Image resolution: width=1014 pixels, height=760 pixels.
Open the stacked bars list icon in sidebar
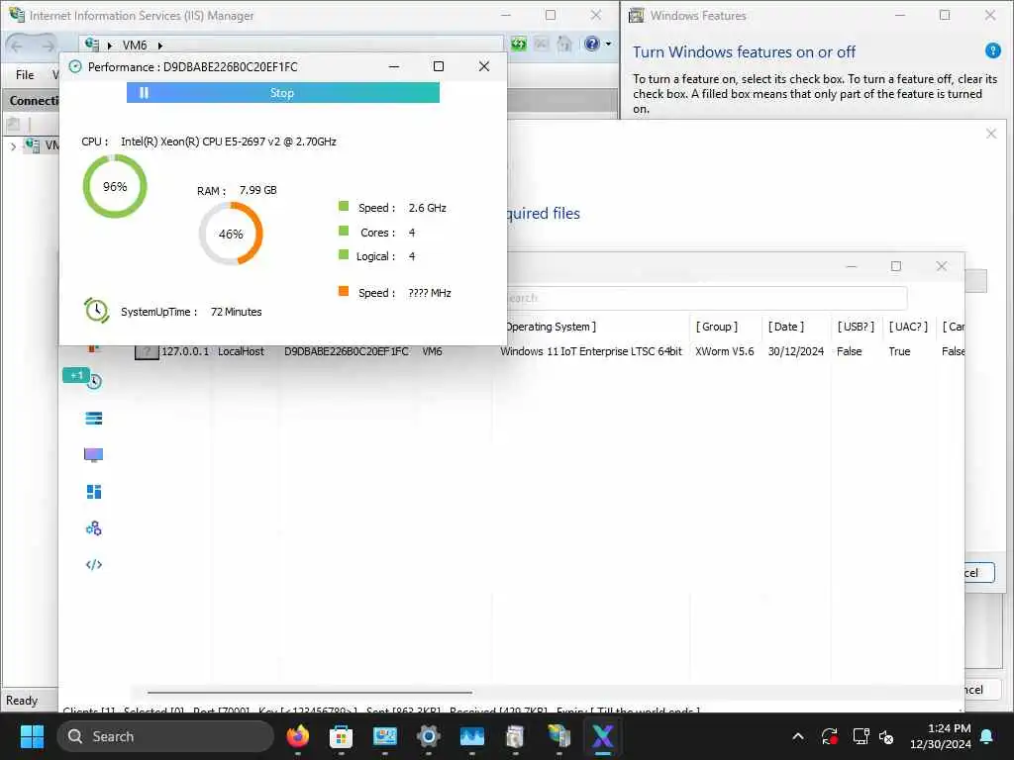point(94,419)
